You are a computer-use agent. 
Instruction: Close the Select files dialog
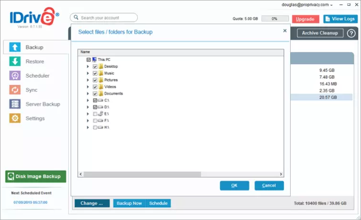point(285,30)
